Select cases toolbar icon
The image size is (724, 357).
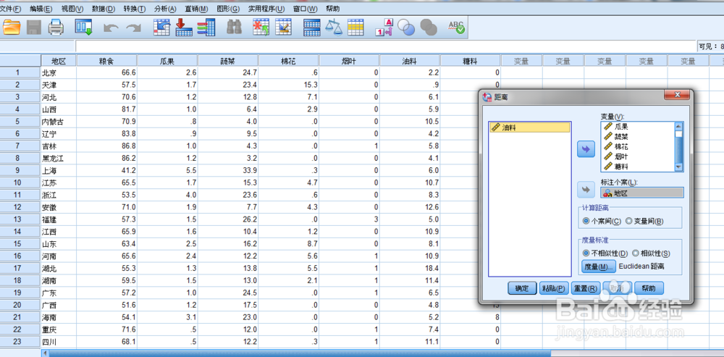[x=356, y=28]
